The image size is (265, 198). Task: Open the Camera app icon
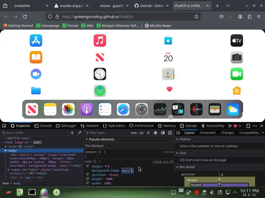[237, 57]
